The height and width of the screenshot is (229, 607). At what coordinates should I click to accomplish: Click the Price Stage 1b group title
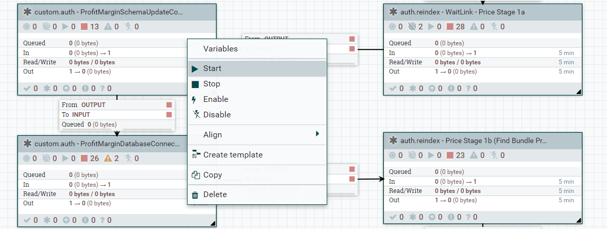point(474,140)
